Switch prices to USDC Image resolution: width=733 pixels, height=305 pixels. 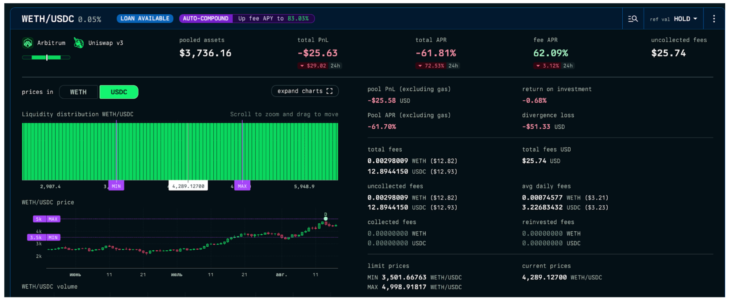click(x=119, y=92)
